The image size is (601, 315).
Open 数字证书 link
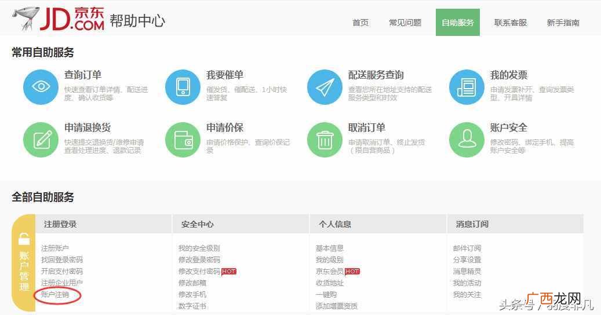click(x=192, y=306)
